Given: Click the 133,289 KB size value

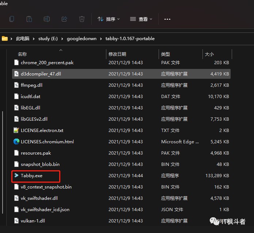Looking at the screenshot, I should point(217,176).
